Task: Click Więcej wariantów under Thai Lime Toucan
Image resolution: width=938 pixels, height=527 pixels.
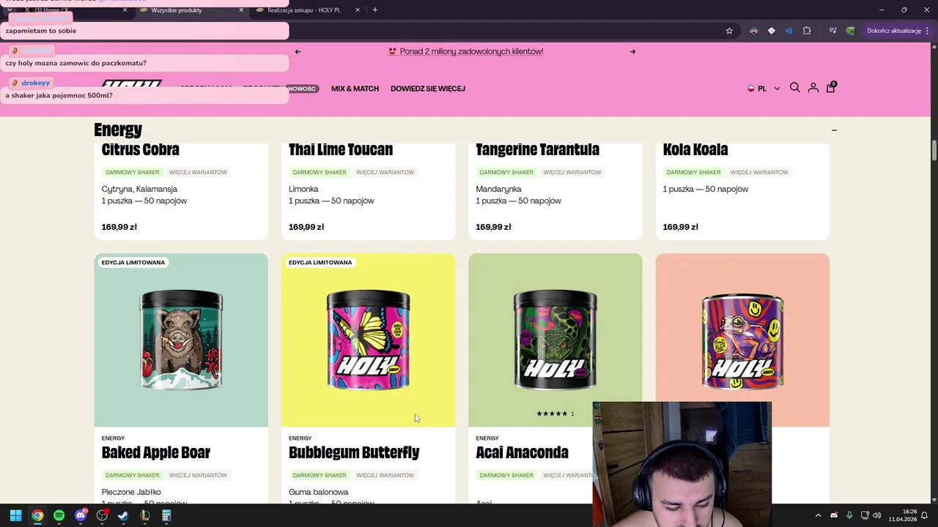Action: tap(385, 172)
